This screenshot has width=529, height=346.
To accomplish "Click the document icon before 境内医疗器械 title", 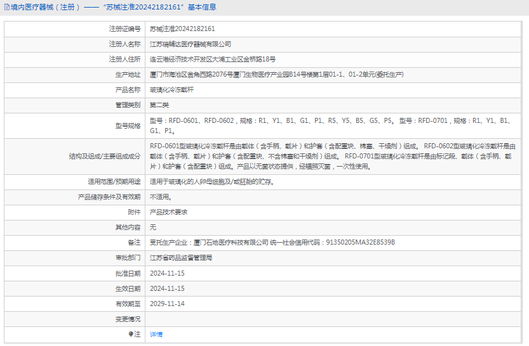I will coord(7,7).
